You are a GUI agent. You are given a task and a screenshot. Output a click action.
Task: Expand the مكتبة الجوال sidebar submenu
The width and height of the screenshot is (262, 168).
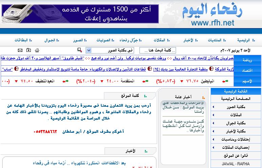213,123
